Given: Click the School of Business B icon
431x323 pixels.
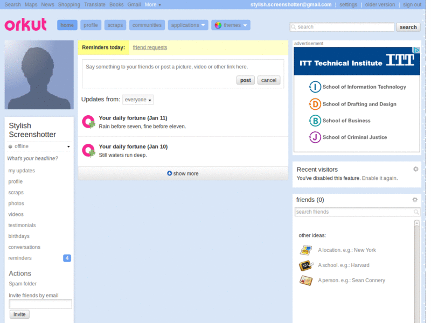Looking at the screenshot, I should (315, 121).
